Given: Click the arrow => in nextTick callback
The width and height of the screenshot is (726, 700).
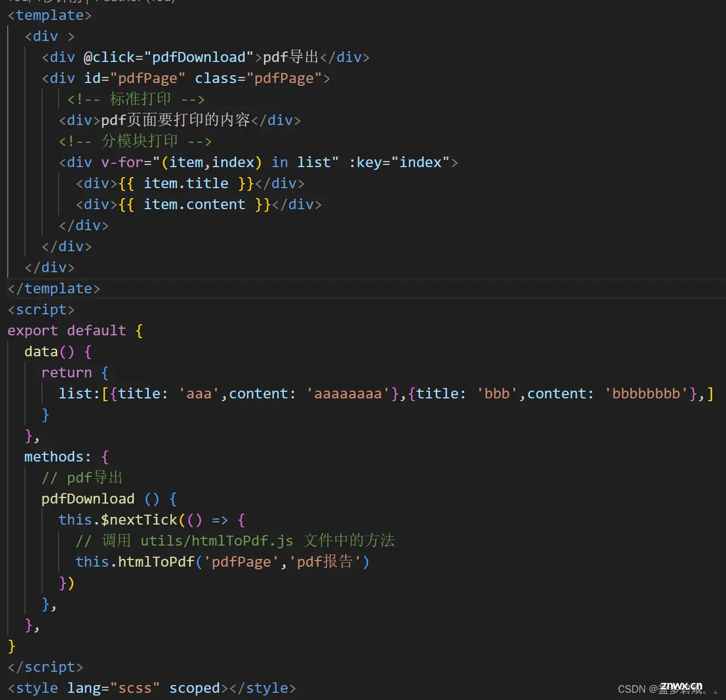Looking at the screenshot, I should coord(220,520).
